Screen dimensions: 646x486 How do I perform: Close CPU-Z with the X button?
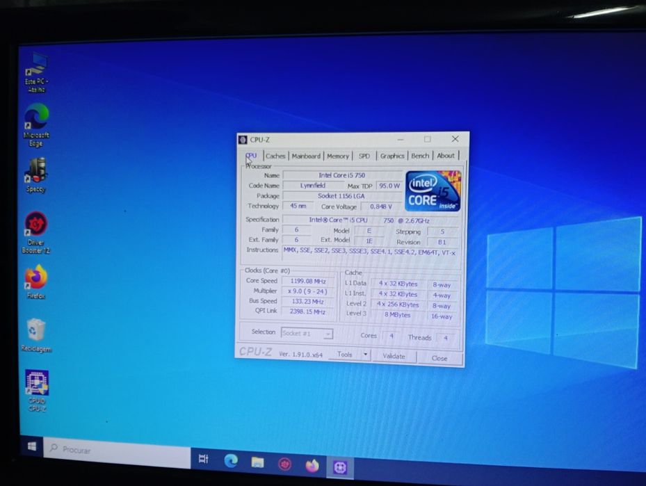455,139
